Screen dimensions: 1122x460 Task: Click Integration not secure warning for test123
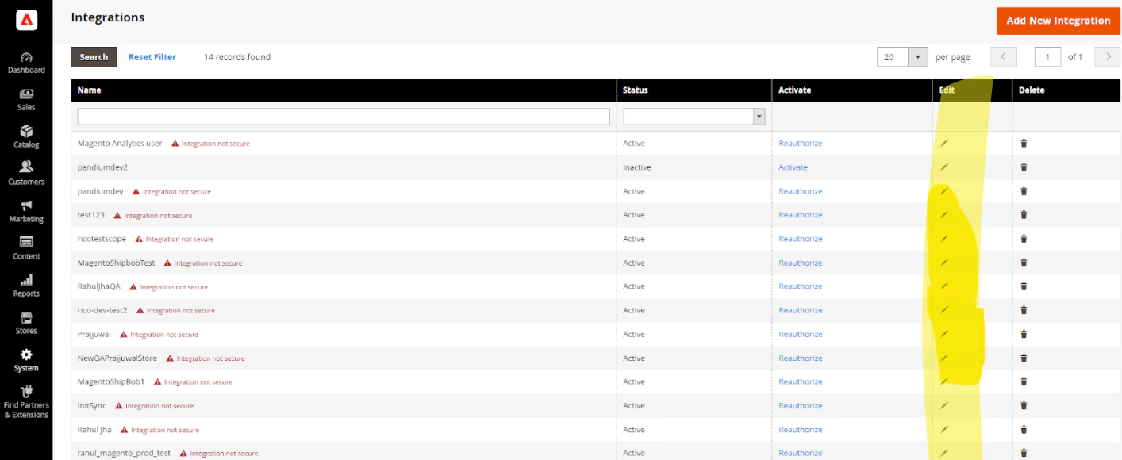coord(153,215)
